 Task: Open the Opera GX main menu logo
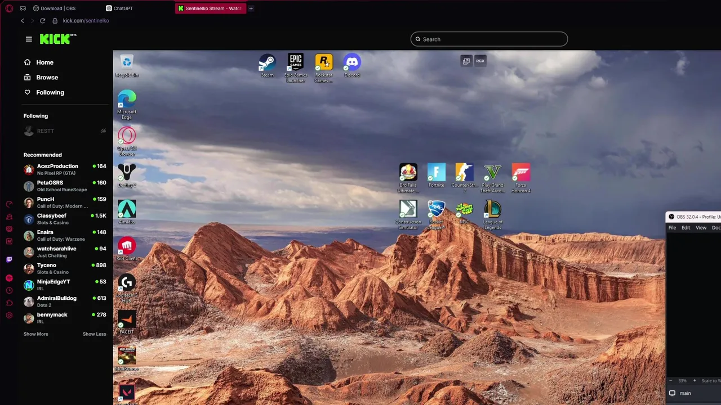tap(9, 8)
